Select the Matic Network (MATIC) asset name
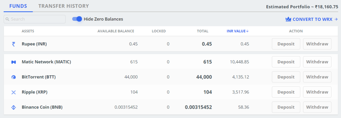The height and width of the screenshot is (118, 341). [x=46, y=62]
